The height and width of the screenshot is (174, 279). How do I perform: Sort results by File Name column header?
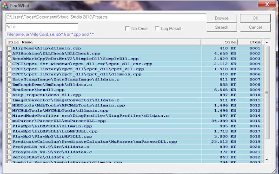(103, 42)
